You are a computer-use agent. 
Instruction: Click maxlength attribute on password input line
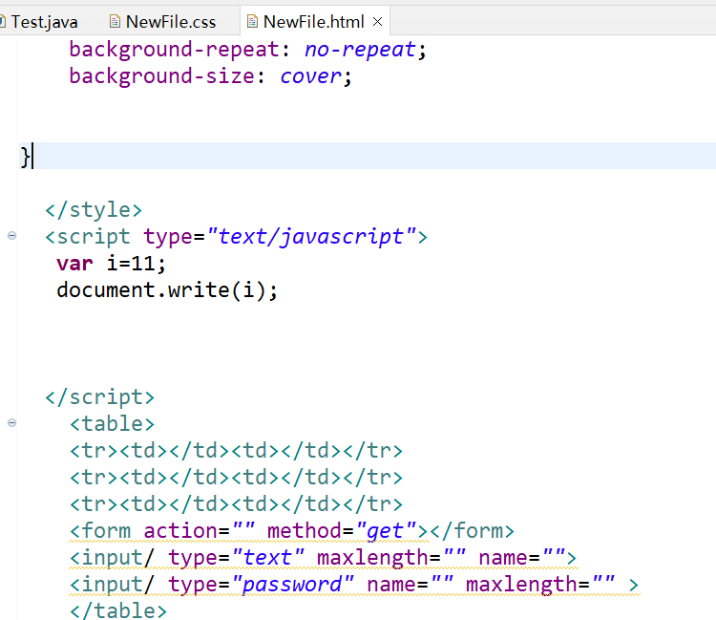(x=522, y=584)
